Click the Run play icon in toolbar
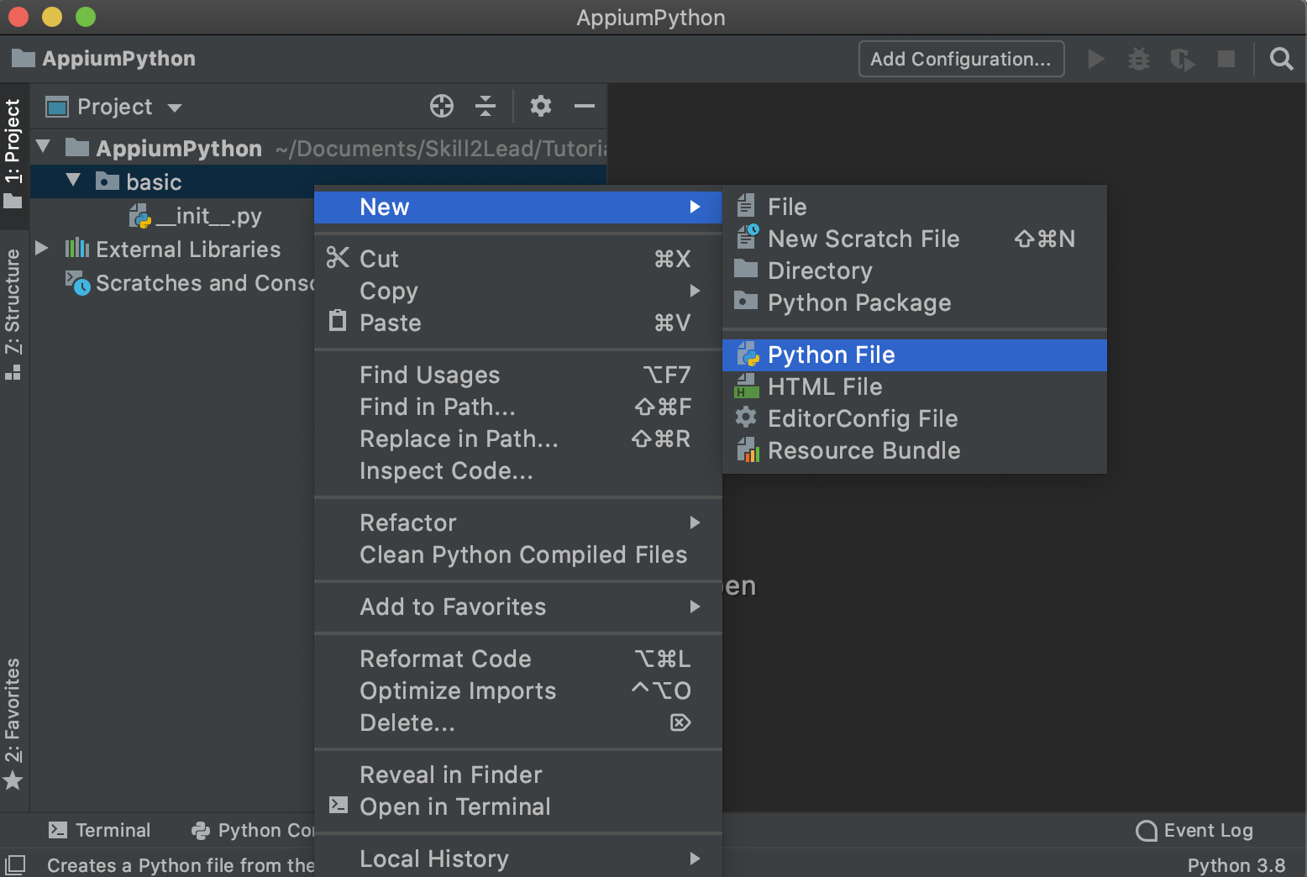The height and width of the screenshot is (877, 1307). click(1095, 59)
